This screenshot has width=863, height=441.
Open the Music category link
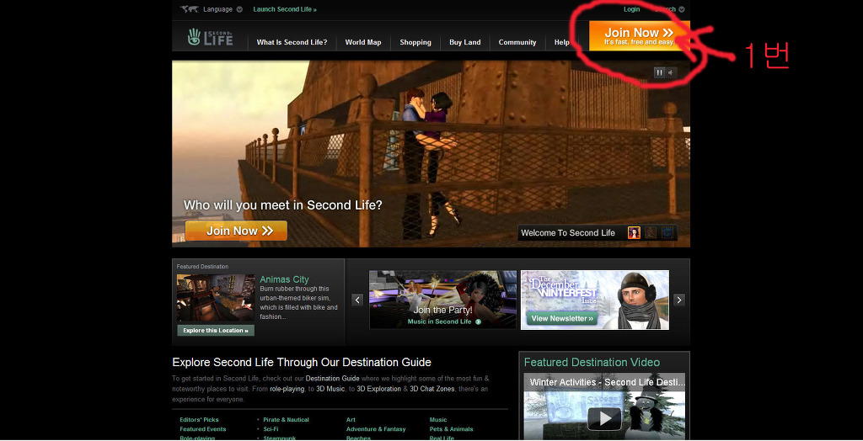coord(438,420)
